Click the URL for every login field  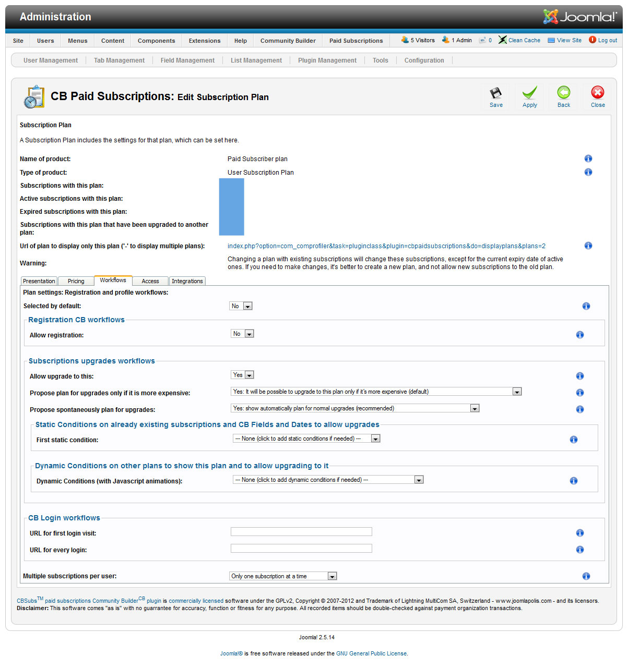[x=301, y=549]
